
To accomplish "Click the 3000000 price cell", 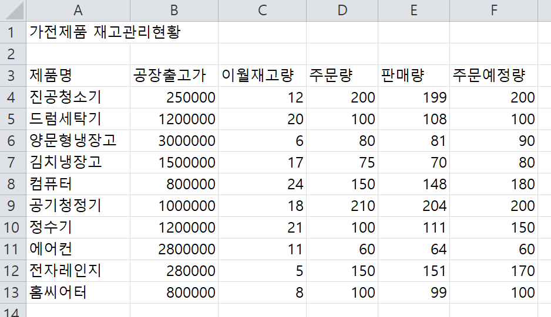I will tap(174, 141).
